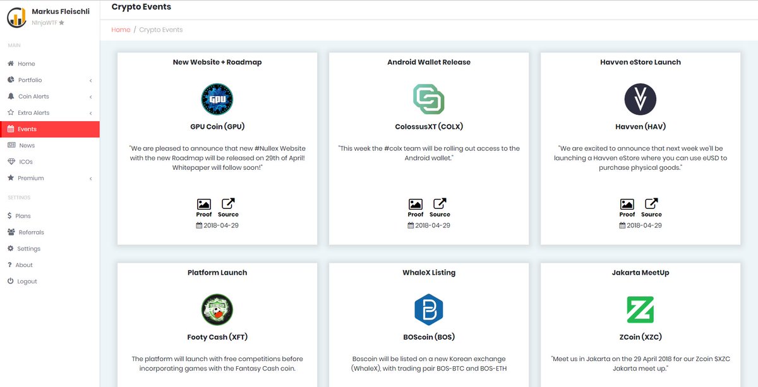Screen dimensions: 758x387
Task: Click the Havven logo
Action: pos(641,99)
